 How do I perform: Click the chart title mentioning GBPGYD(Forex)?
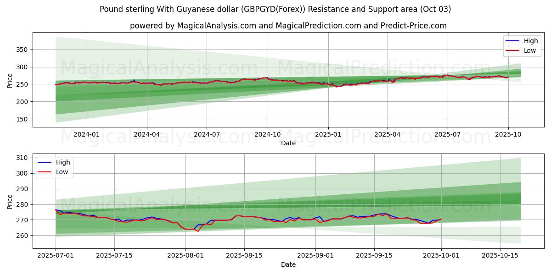pos(275,9)
